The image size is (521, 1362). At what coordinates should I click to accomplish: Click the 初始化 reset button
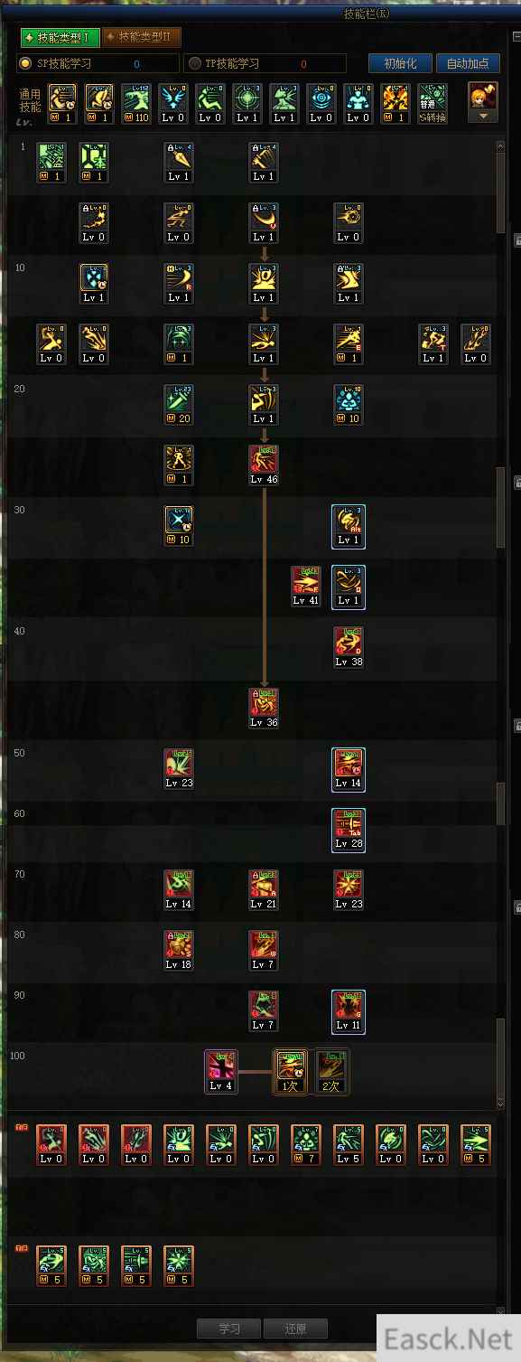[400, 63]
